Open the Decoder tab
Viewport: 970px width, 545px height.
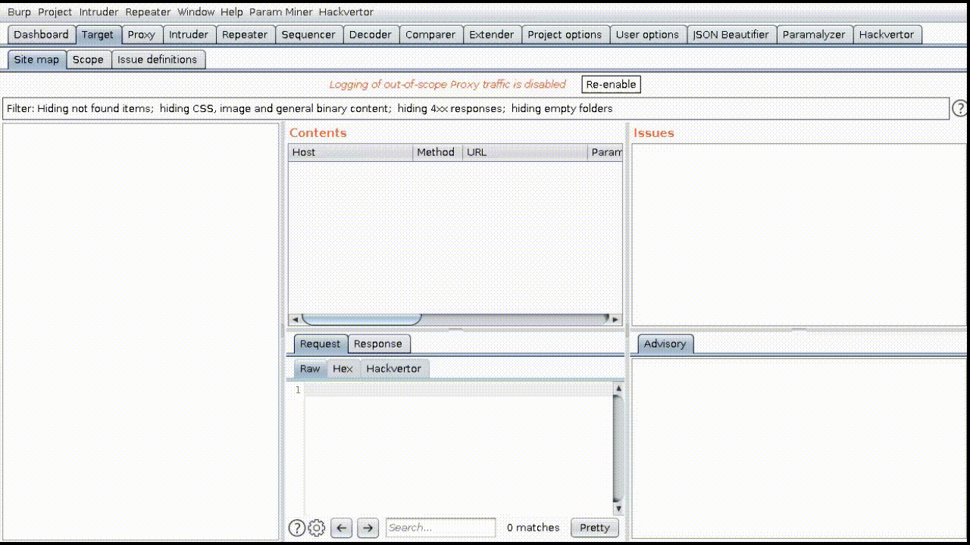[371, 35]
